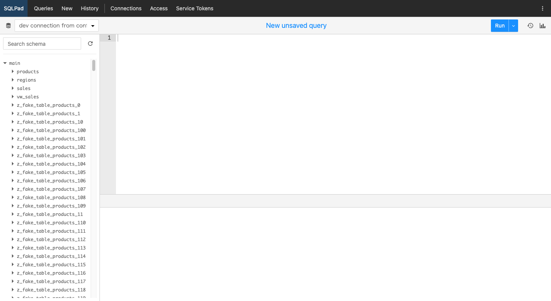Collapse the main schema node
551x301 pixels.
pyautogui.click(x=5, y=63)
